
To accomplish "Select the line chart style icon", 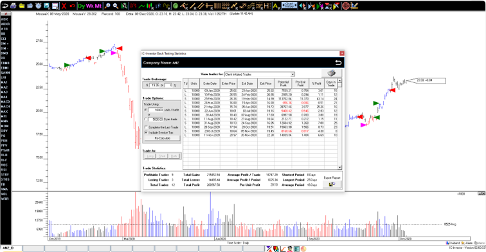I will click(141, 6).
